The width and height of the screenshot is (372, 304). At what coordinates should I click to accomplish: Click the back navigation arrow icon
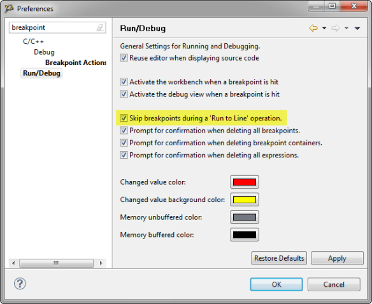pos(313,28)
